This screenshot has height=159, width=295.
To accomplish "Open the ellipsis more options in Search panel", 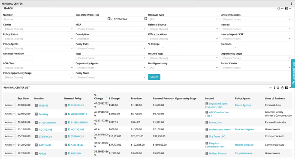I will point(283,9).
